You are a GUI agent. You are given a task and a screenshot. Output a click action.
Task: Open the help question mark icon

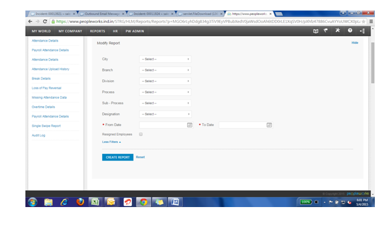click(350, 30)
